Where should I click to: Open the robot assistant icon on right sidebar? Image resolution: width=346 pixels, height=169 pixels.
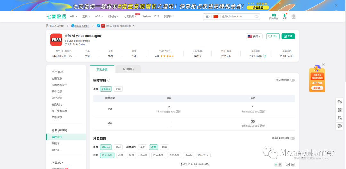[340, 126]
